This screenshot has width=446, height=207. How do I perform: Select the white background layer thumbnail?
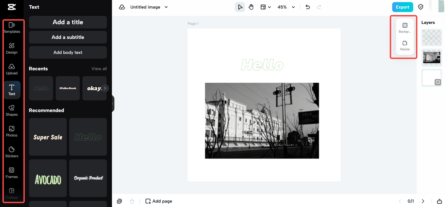point(432,78)
